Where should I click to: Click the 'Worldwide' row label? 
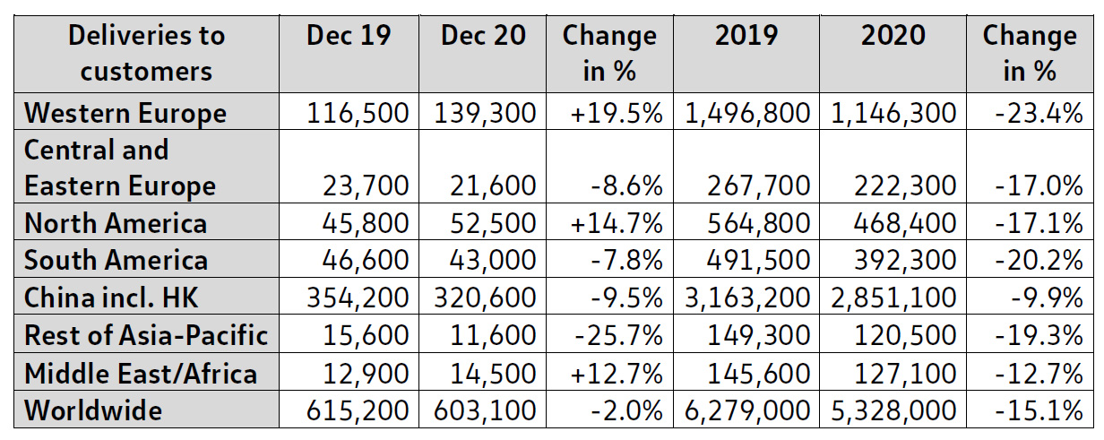click(94, 410)
